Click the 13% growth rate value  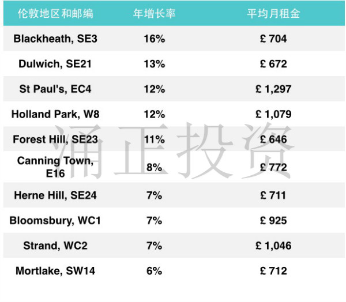pyautogui.click(x=155, y=64)
